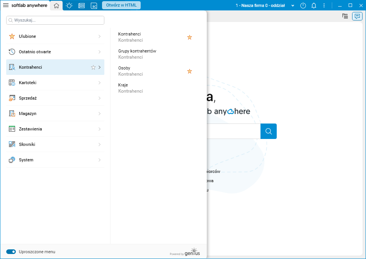Click the Sprzedaż module icon
366x259 pixels.
[12, 98]
